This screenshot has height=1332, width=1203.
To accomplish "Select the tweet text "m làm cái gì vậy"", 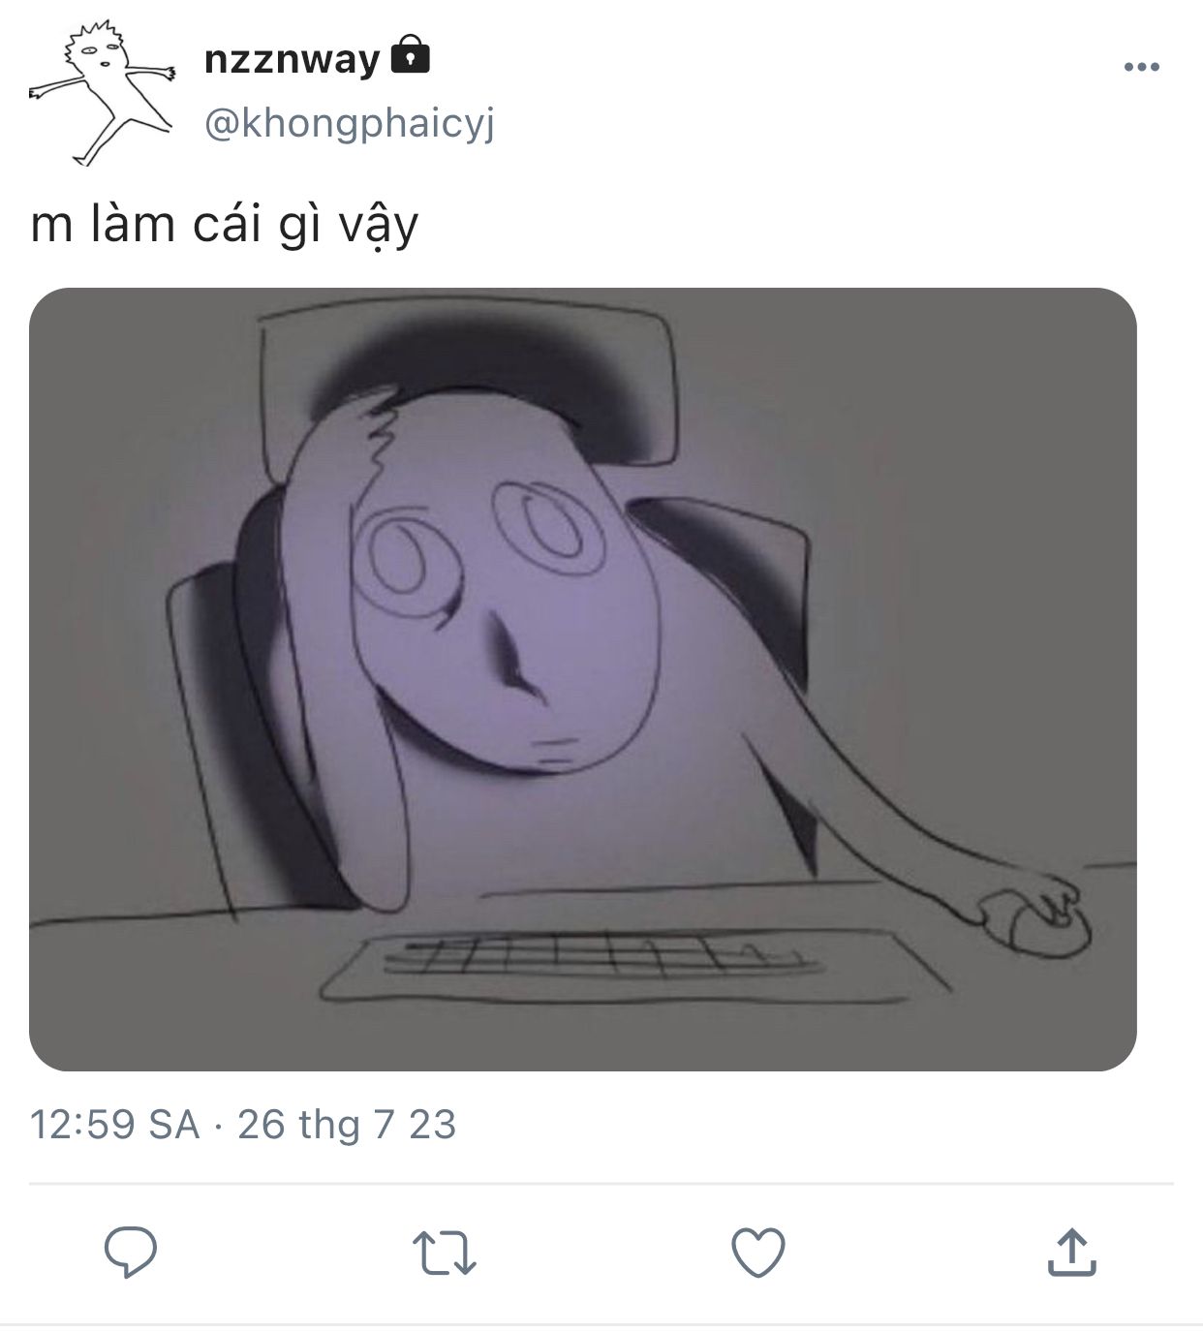I will (x=225, y=225).
